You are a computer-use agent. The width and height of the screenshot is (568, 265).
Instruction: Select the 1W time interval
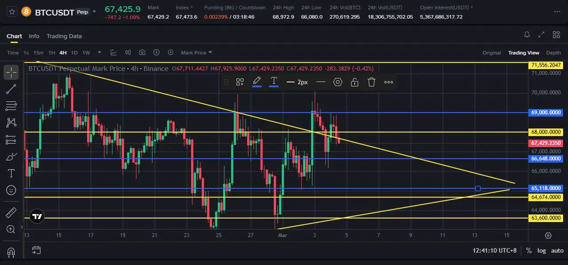pyautogui.click(x=86, y=53)
